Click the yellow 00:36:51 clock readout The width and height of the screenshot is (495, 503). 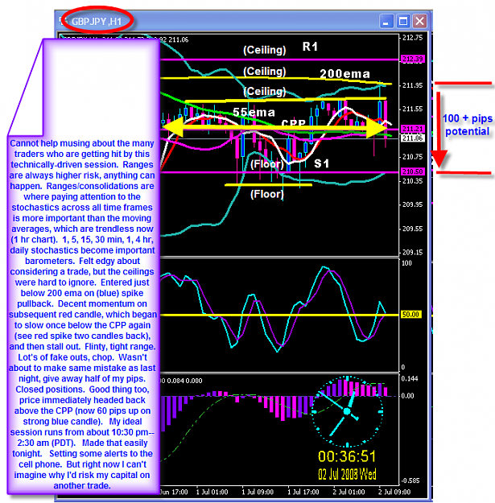coord(347,456)
